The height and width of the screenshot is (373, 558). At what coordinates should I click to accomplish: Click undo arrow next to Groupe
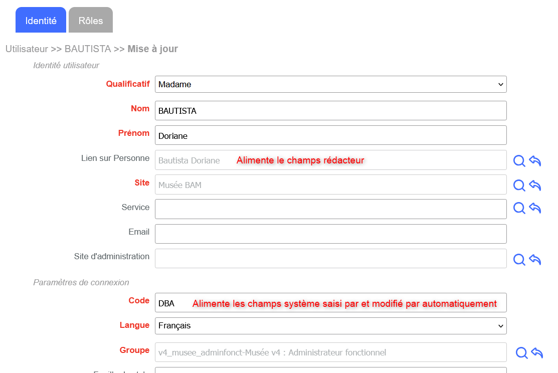(x=537, y=353)
